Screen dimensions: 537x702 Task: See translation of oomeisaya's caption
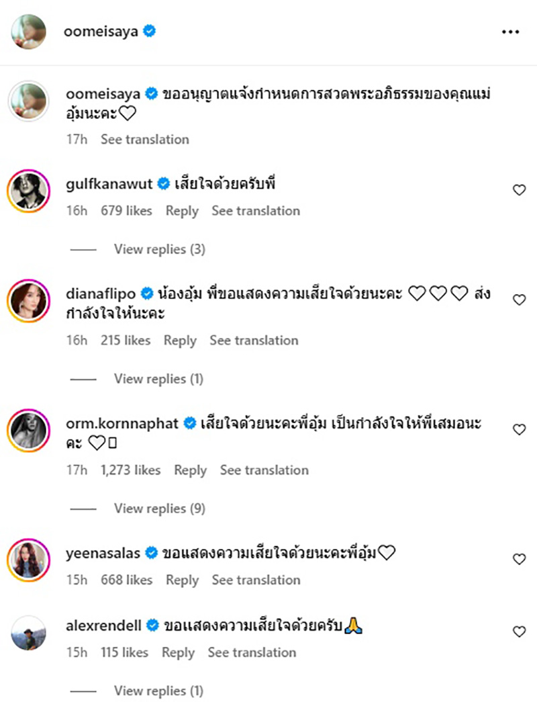[145, 139]
